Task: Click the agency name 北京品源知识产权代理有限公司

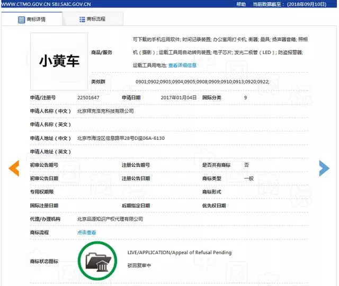Action: [x=110, y=219]
